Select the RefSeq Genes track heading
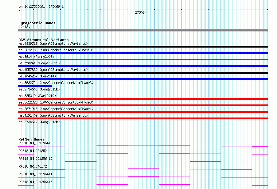The image size is (277, 189). point(31,139)
